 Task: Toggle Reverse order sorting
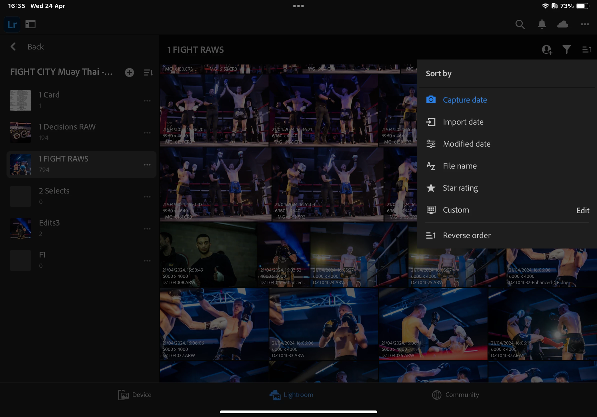tap(466, 235)
